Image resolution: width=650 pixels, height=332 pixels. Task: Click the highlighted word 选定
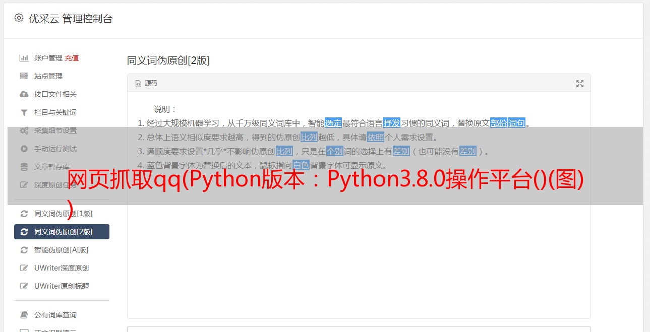coord(333,123)
